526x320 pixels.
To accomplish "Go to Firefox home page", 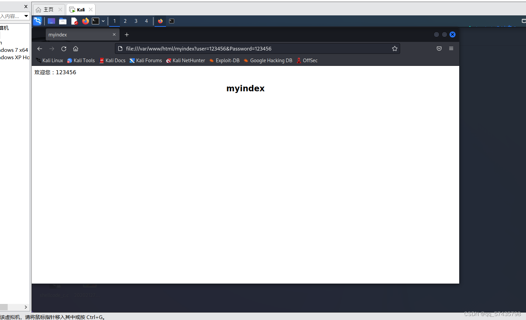I will click(x=76, y=48).
